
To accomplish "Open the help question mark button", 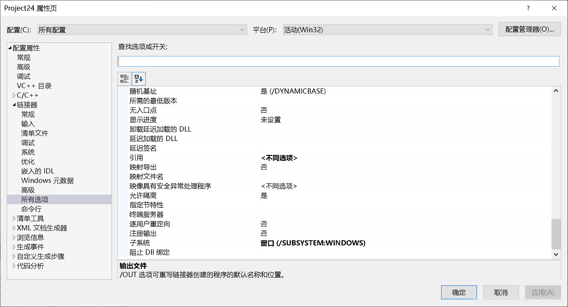I will point(528,8).
